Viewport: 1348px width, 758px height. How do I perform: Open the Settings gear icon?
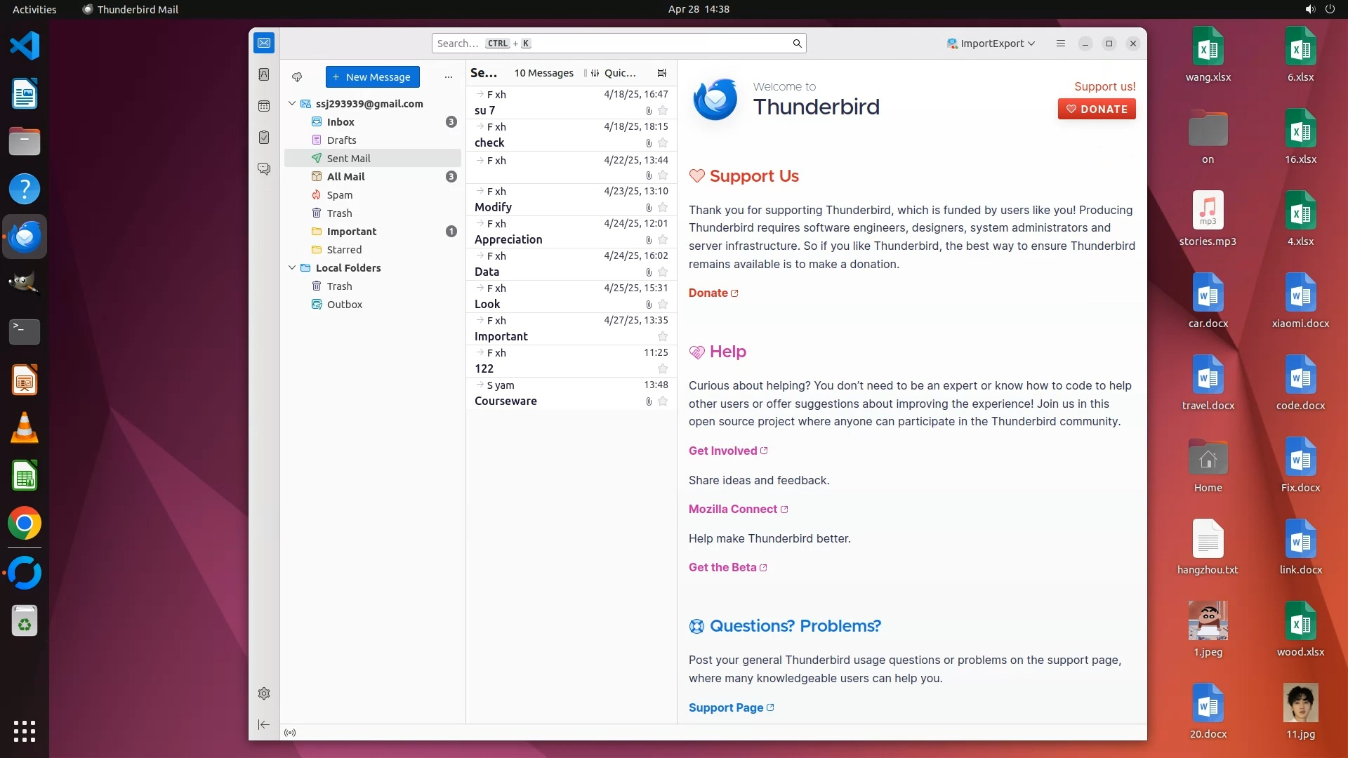[264, 693]
